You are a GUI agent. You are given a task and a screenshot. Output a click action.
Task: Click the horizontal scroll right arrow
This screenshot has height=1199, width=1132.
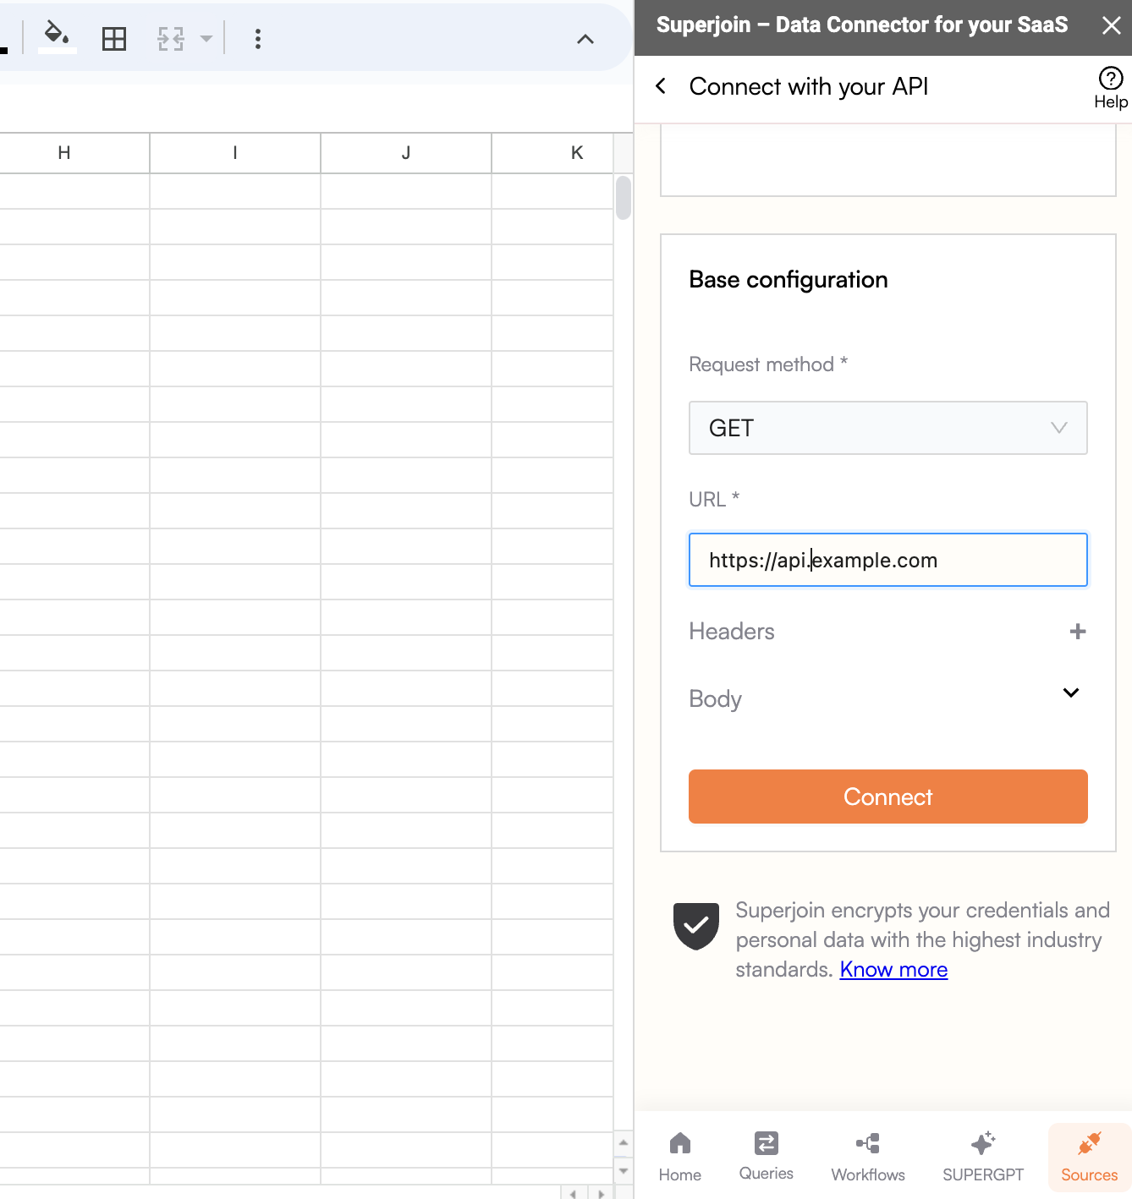click(601, 1193)
